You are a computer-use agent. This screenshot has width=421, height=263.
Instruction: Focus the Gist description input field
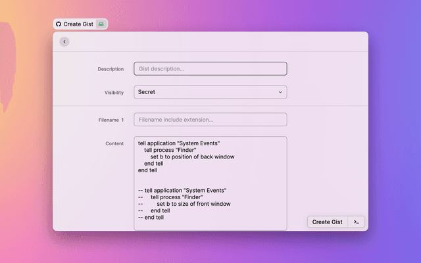[210, 68]
